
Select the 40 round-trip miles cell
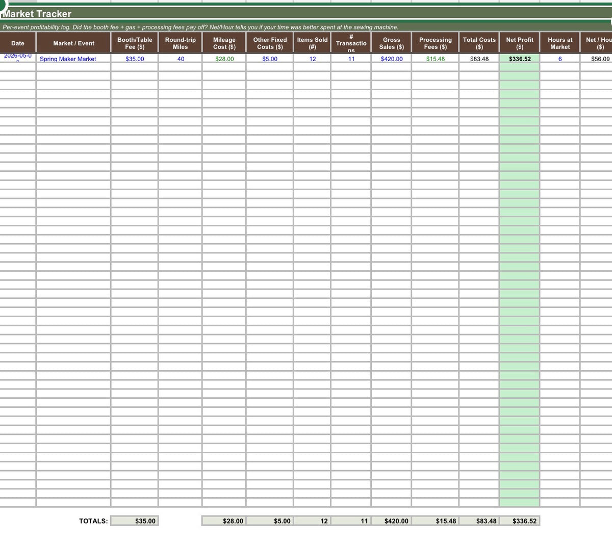(181, 59)
